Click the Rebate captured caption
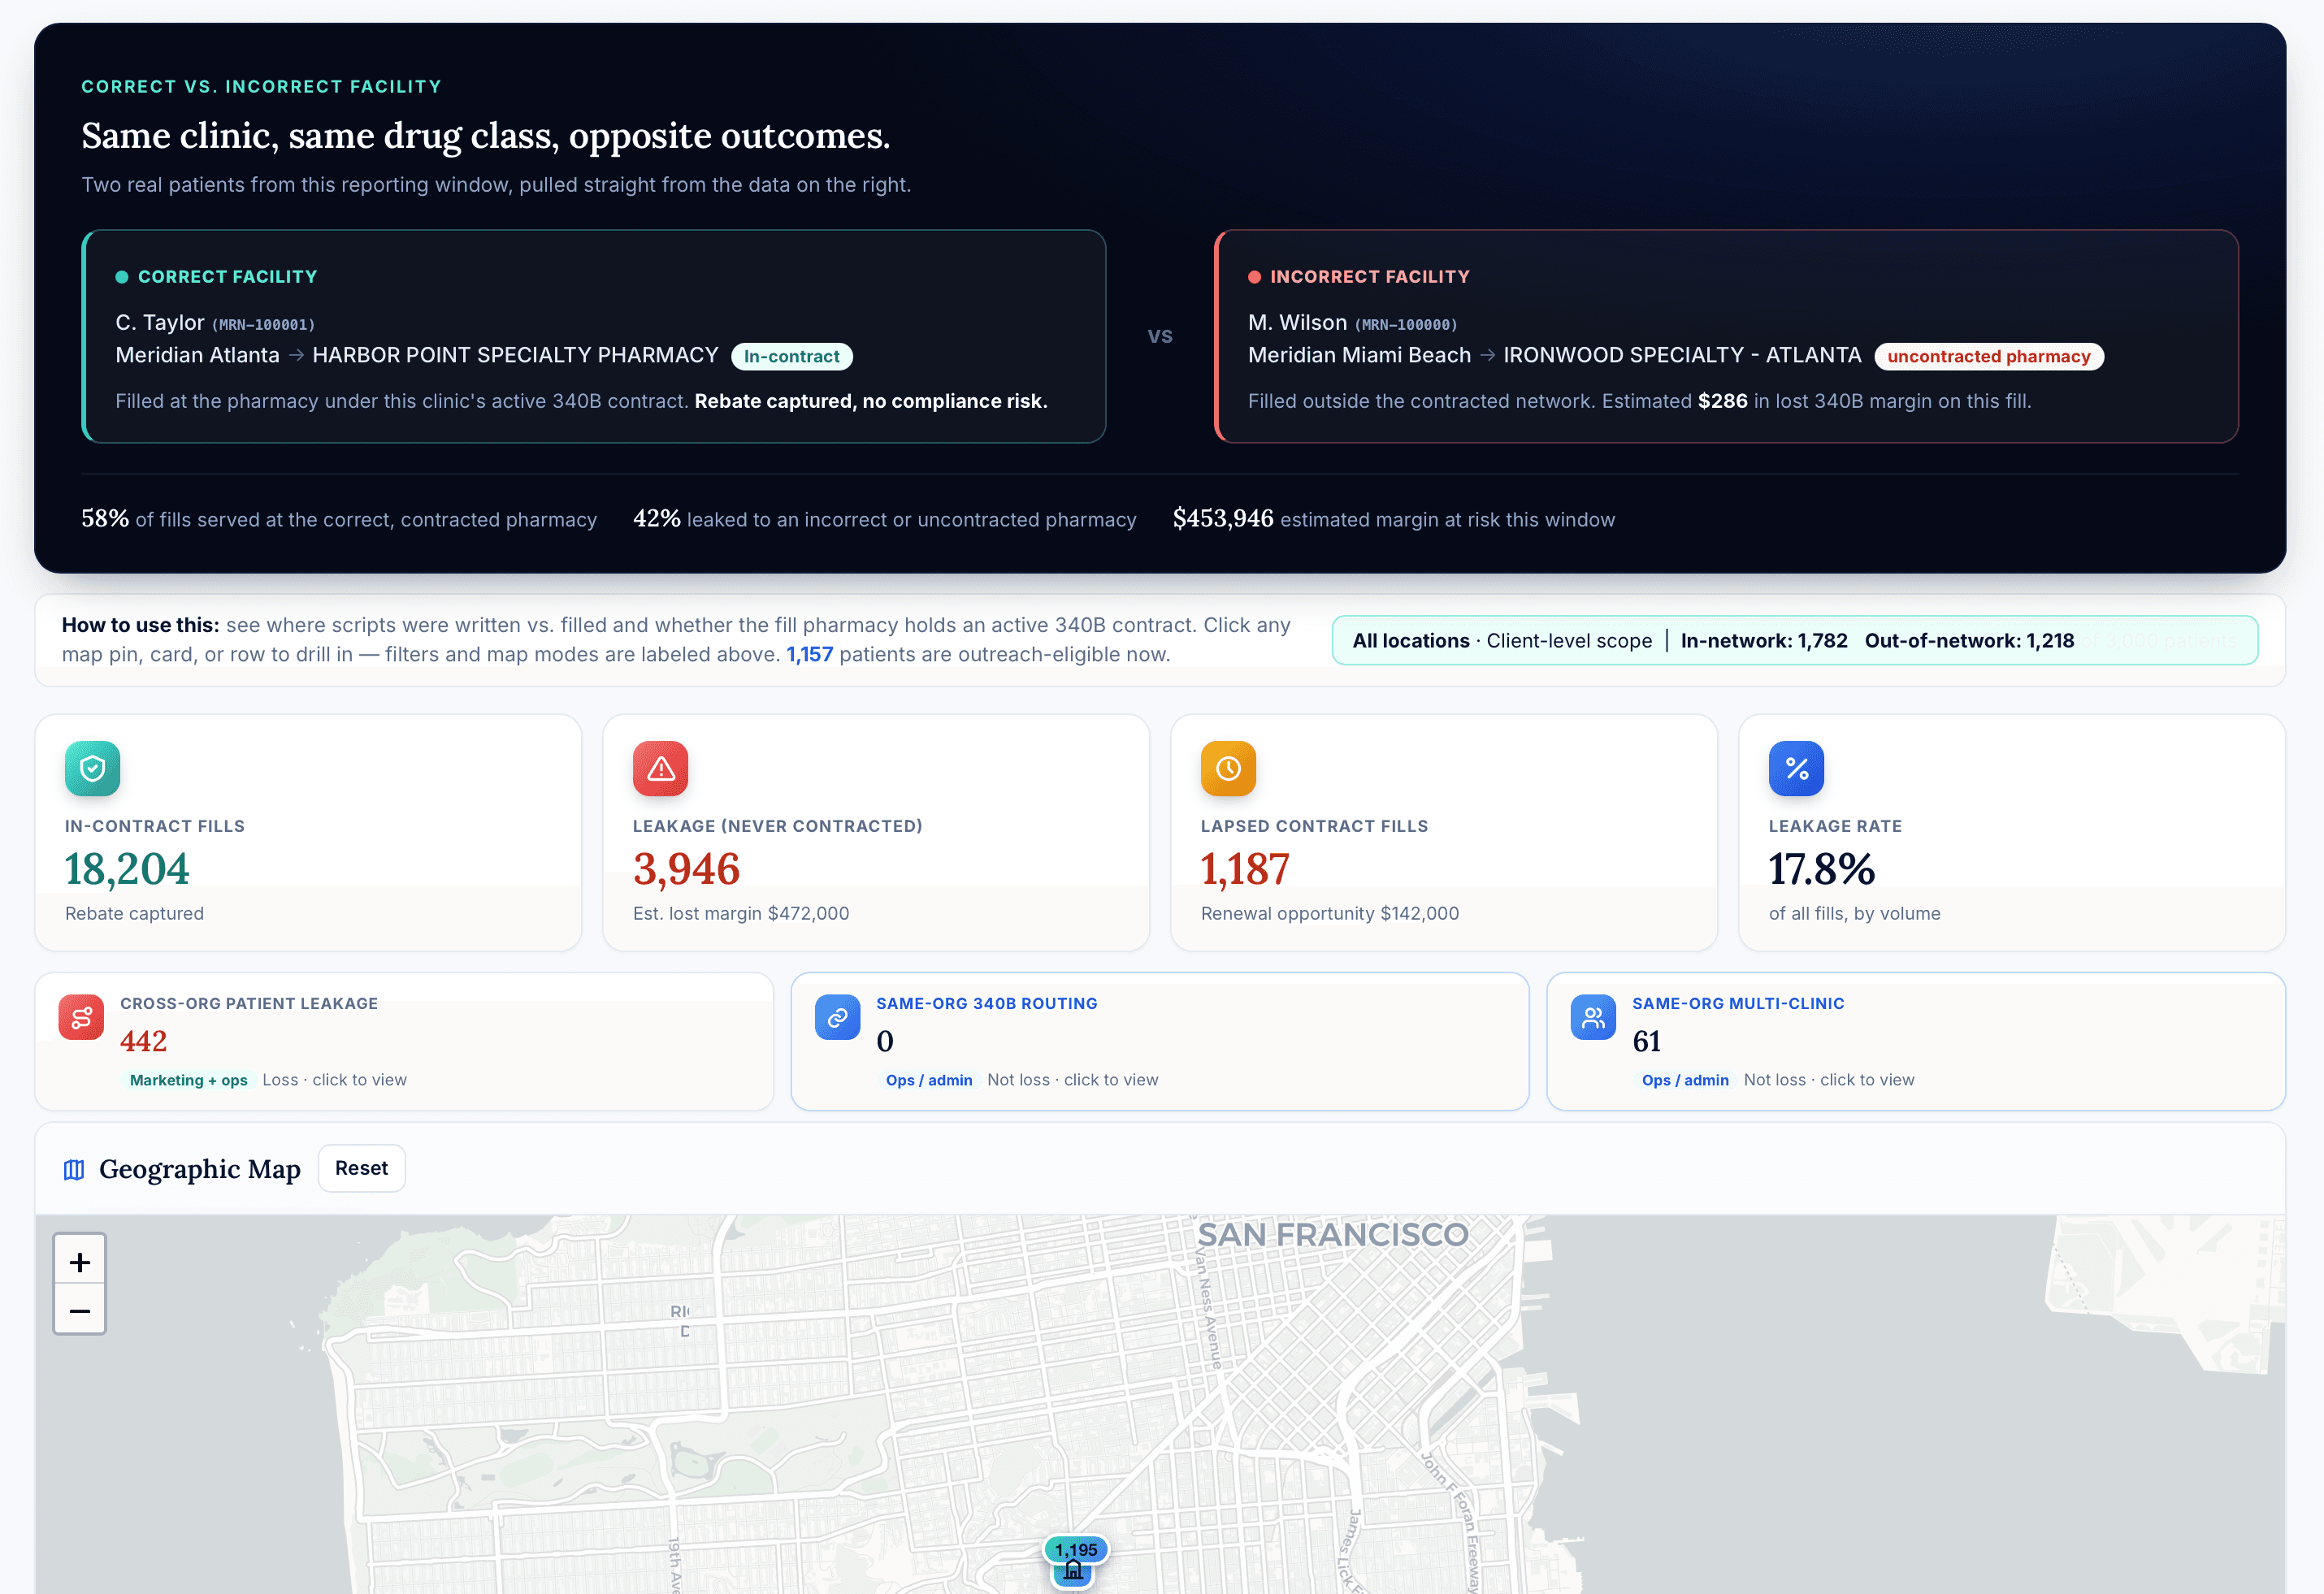 [x=134, y=914]
